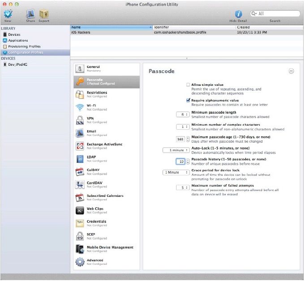
Task: Sort profiles by the Identifier column
Action: coord(194,27)
